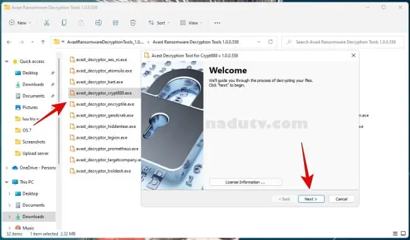Screen dimensions: 410x240
Task: Expand the OneDrive - Personal node
Action: [x=7, y=168]
